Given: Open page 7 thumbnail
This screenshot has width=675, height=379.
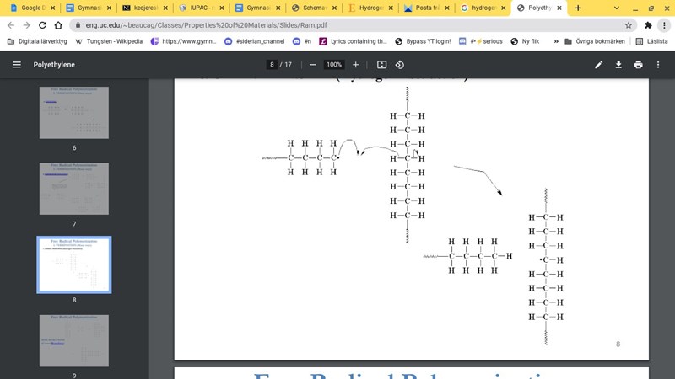Looking at the screenshot, I should pyautogui.click(x=74, y=189).
